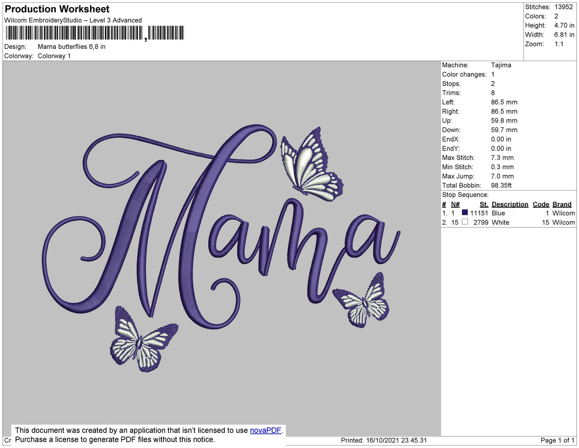Click the 'Code' column header
This screenshot has height=448, width=579.
pyautogui.click(x=541, y=204)
